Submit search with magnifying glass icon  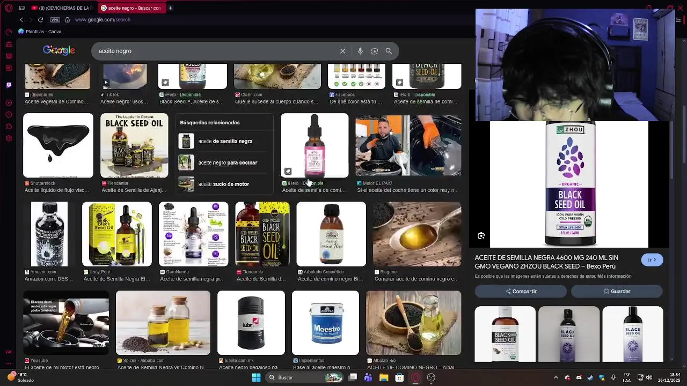tap(389, 51)
